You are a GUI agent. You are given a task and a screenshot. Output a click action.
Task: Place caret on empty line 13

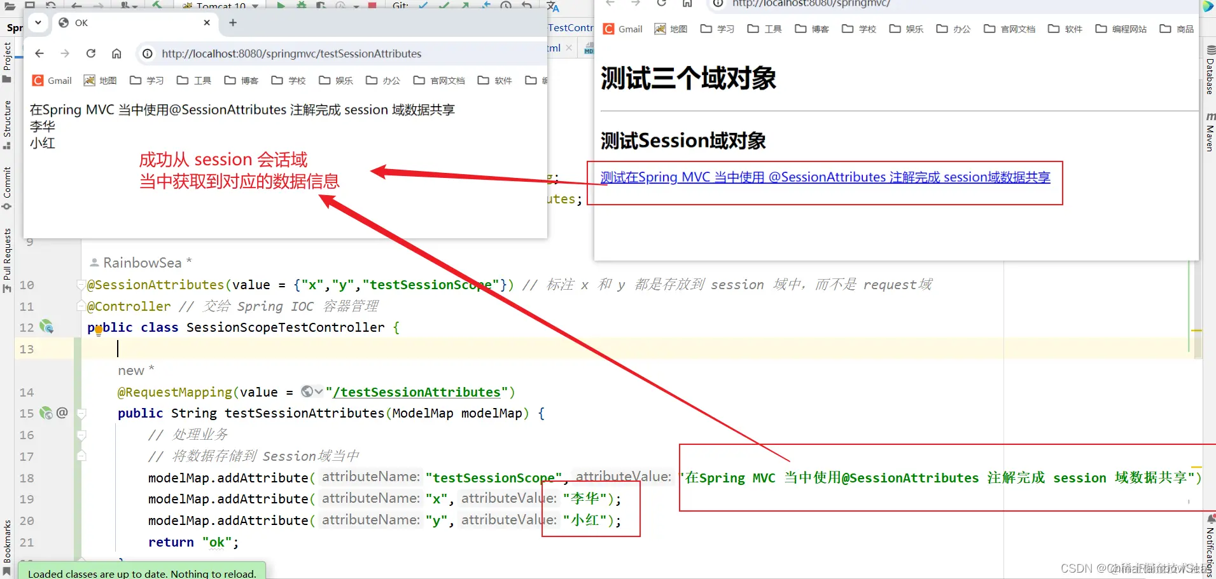coord(636,349)
